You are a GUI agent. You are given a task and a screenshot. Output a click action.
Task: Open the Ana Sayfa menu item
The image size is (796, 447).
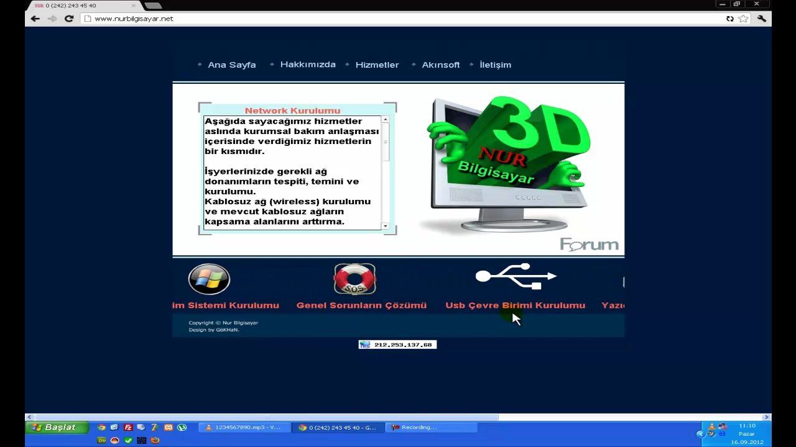[231, 65]
